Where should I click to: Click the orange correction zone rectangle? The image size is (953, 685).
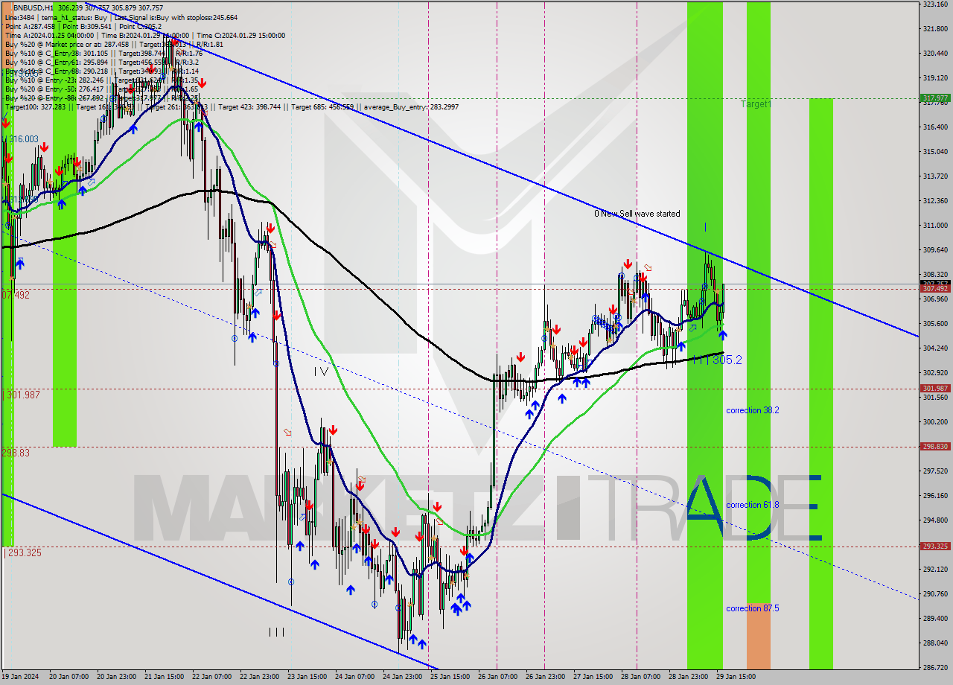click(x=759, y=636)
